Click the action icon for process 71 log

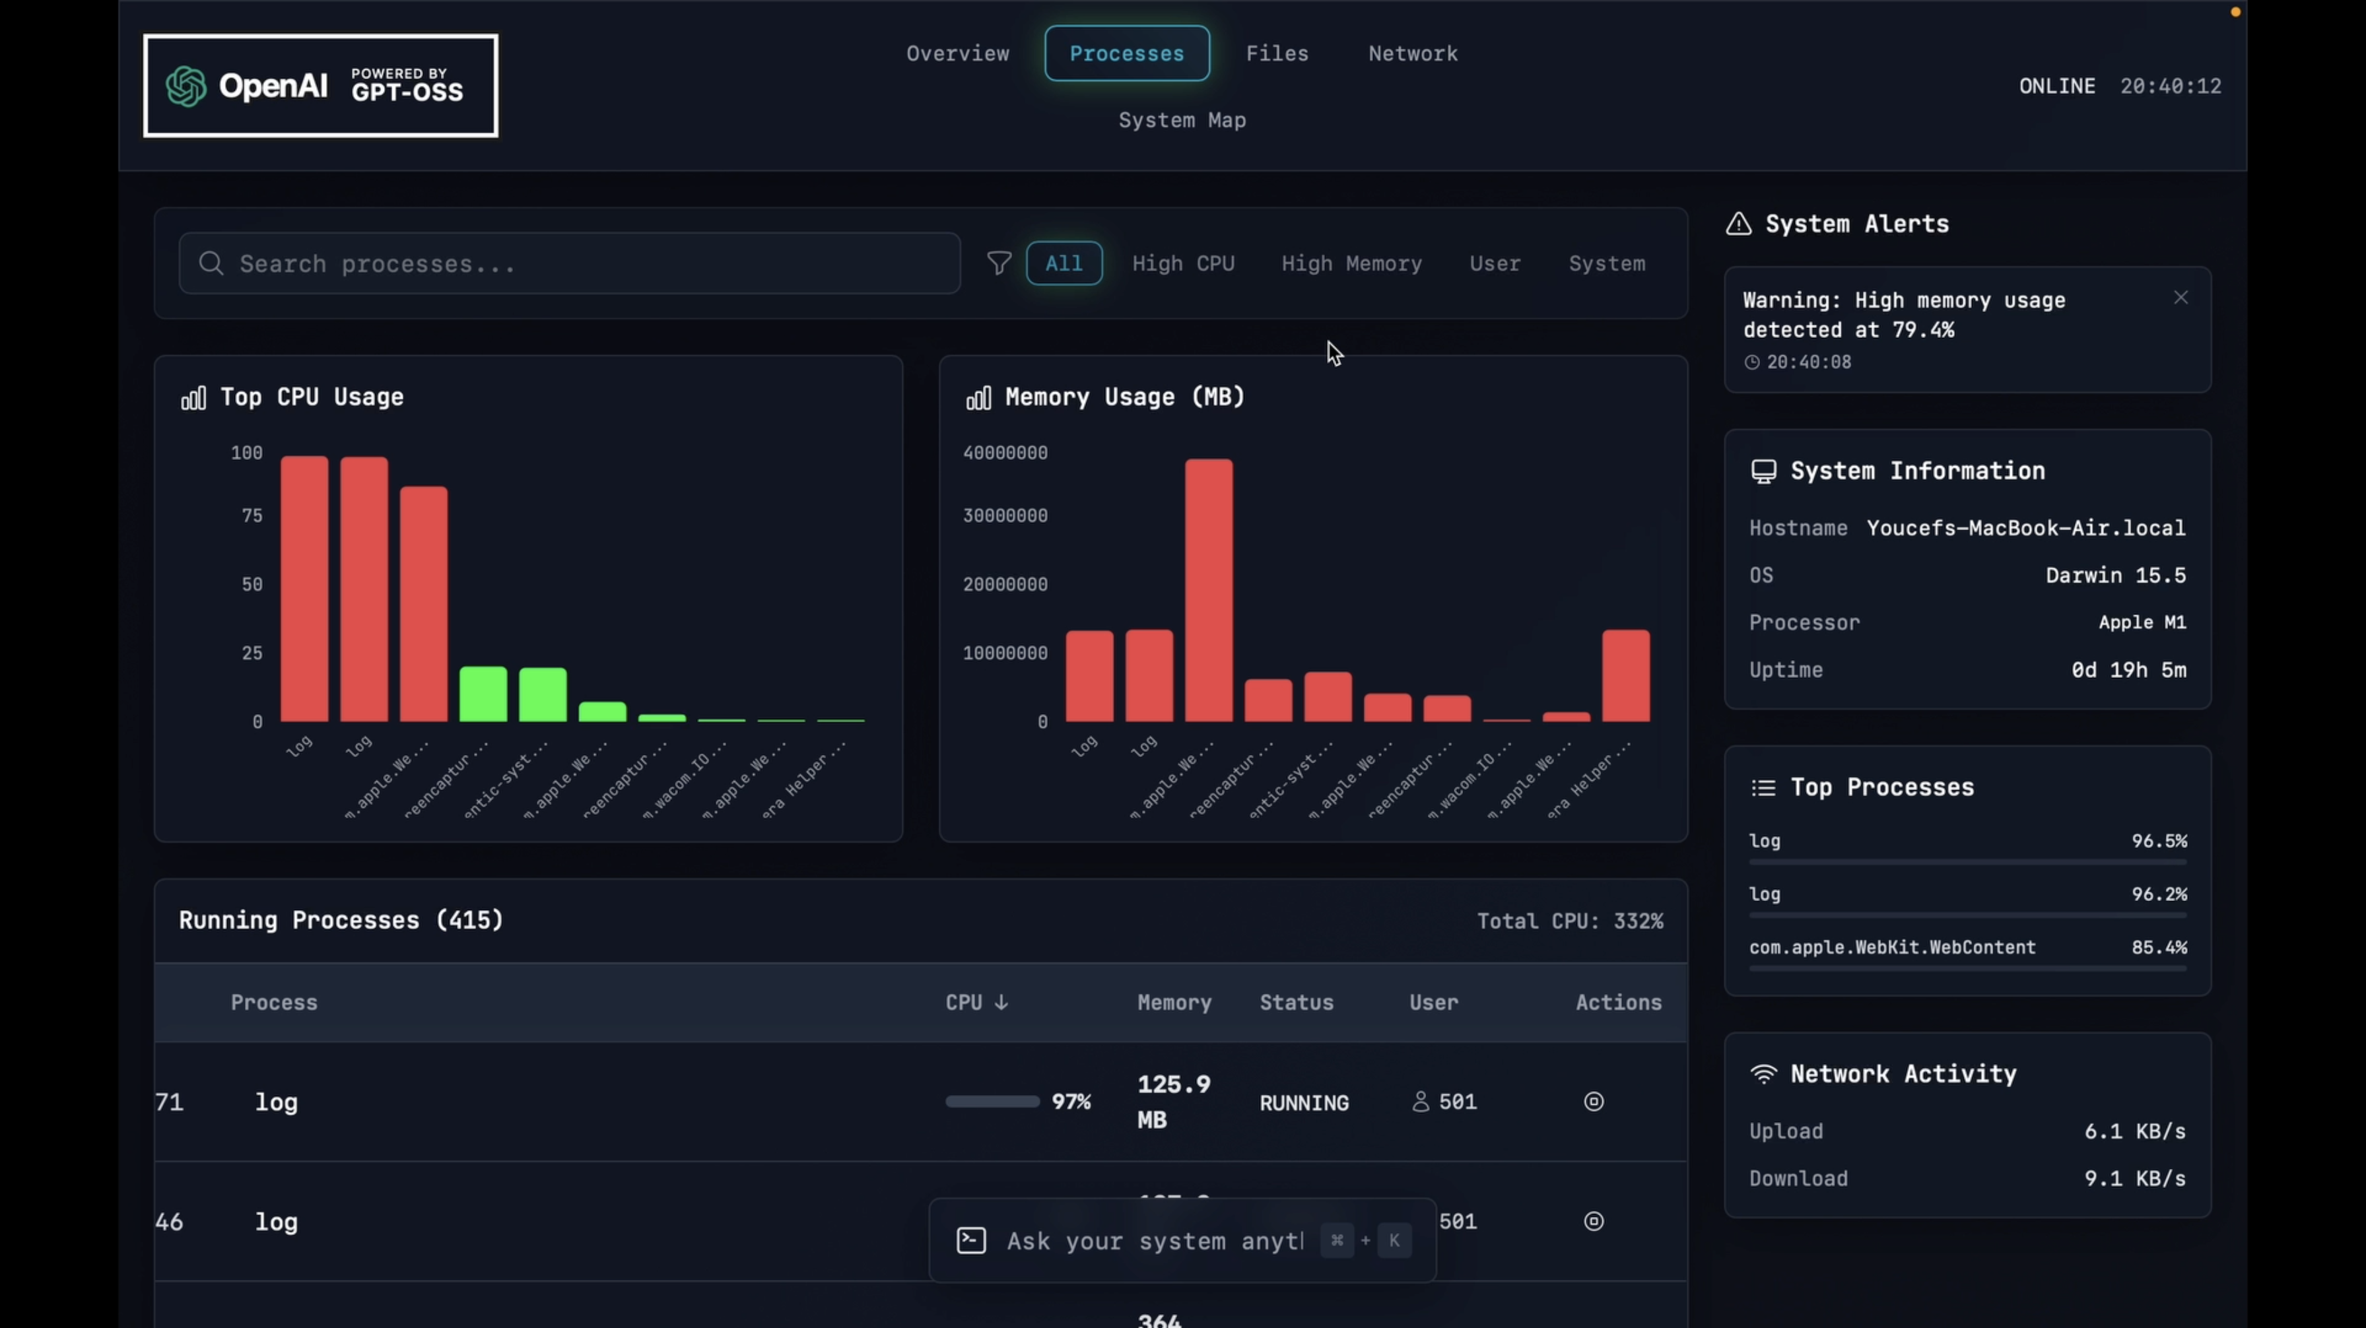1594,1101
